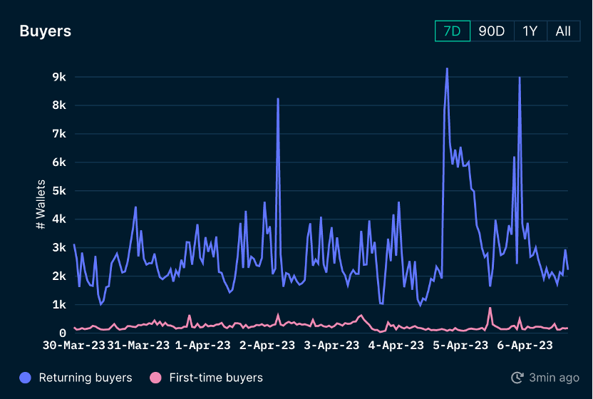Click the 6-Apr-23 x-axis date label

point(524,346)
